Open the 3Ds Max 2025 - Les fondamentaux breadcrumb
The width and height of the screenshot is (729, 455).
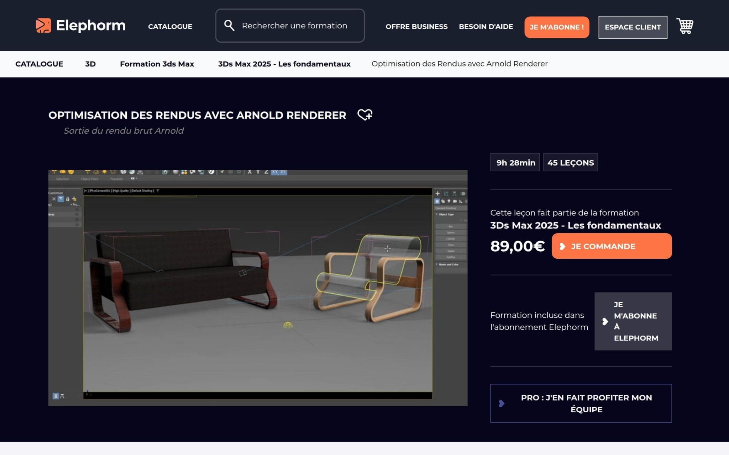[284, 64]
